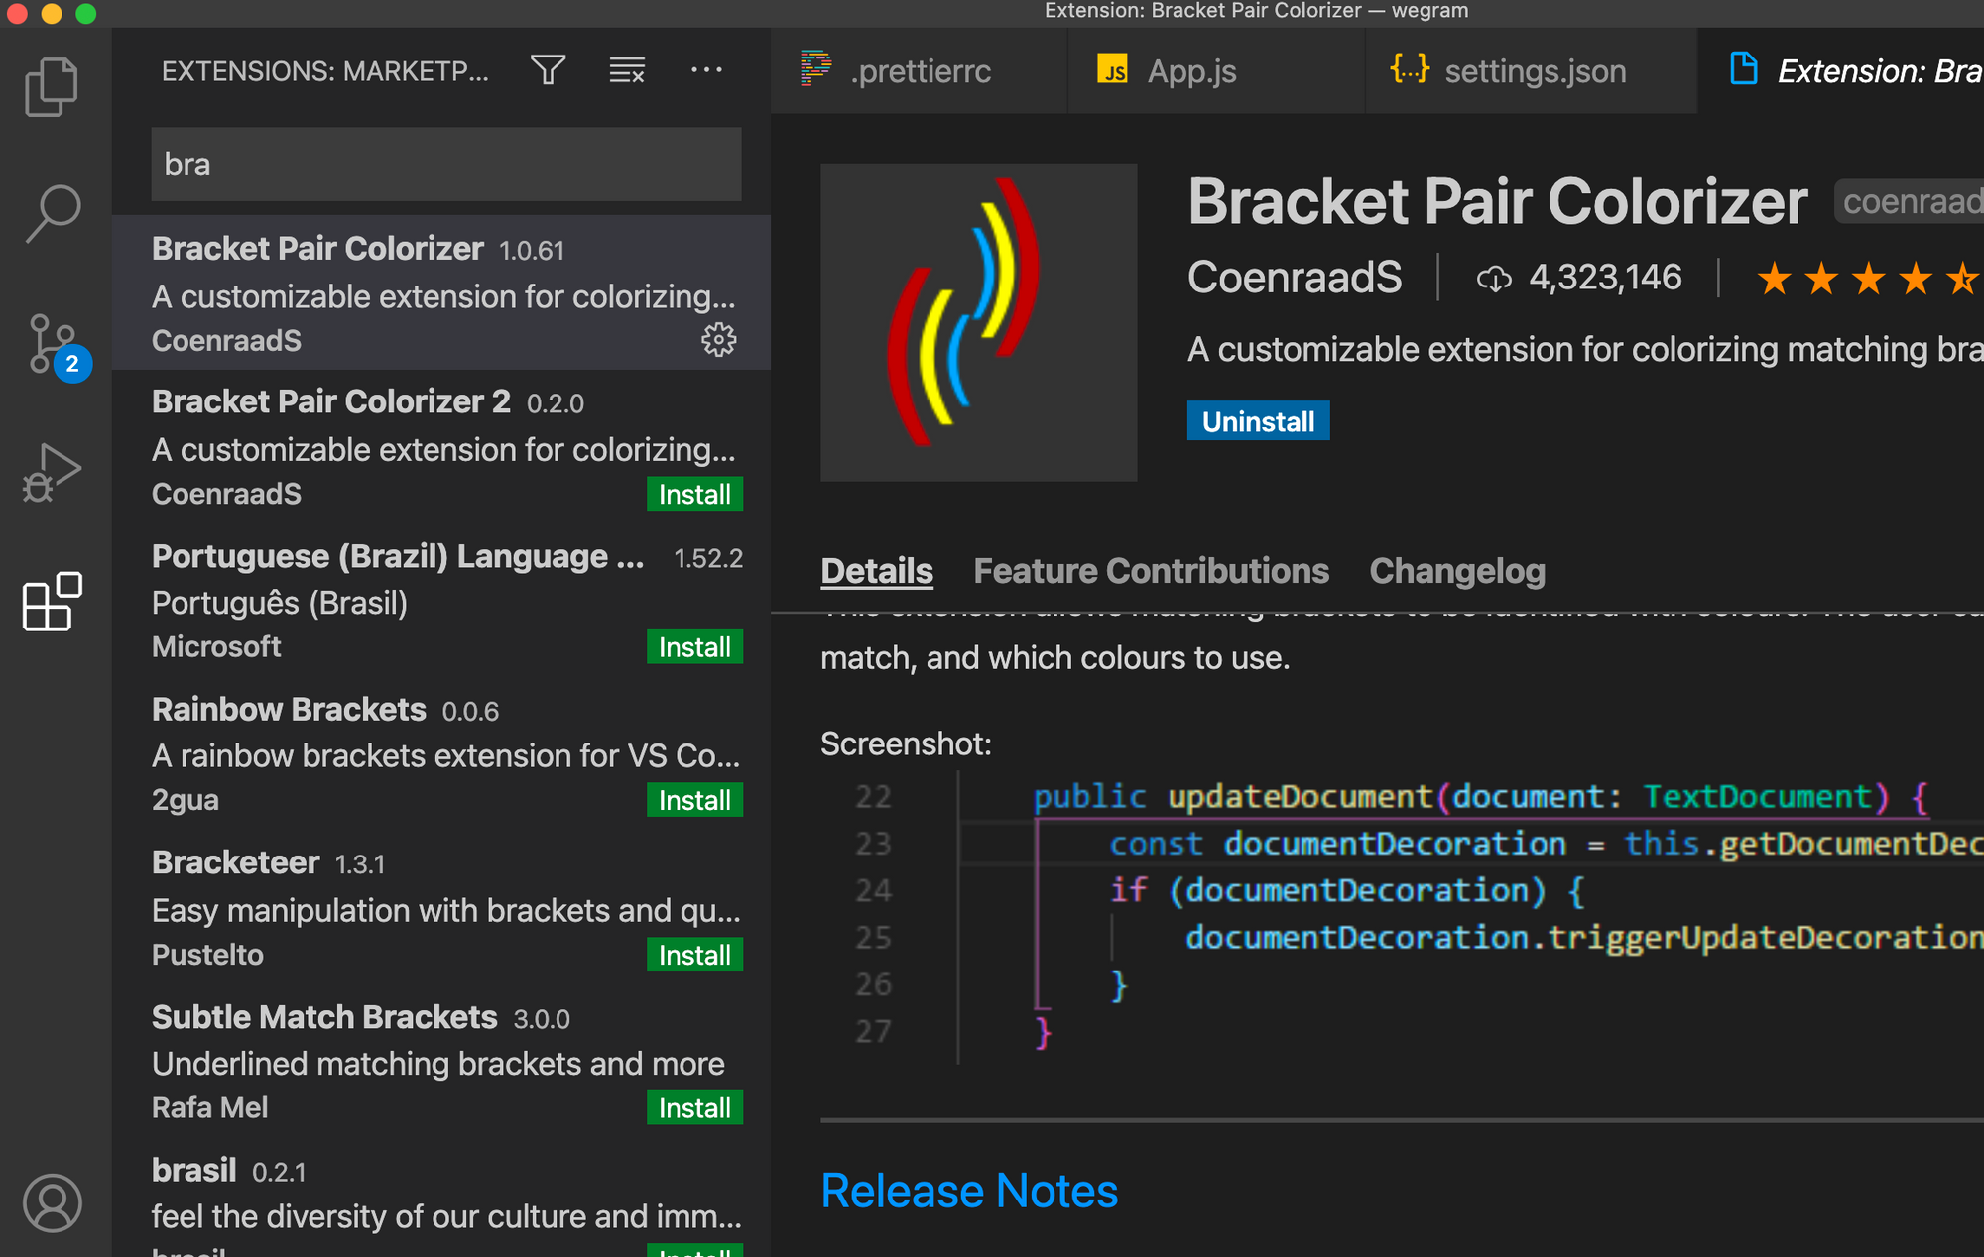Open the Search view in activity bar
The height and width of the screenshot is (1257, 1984).
click(52, 212)
